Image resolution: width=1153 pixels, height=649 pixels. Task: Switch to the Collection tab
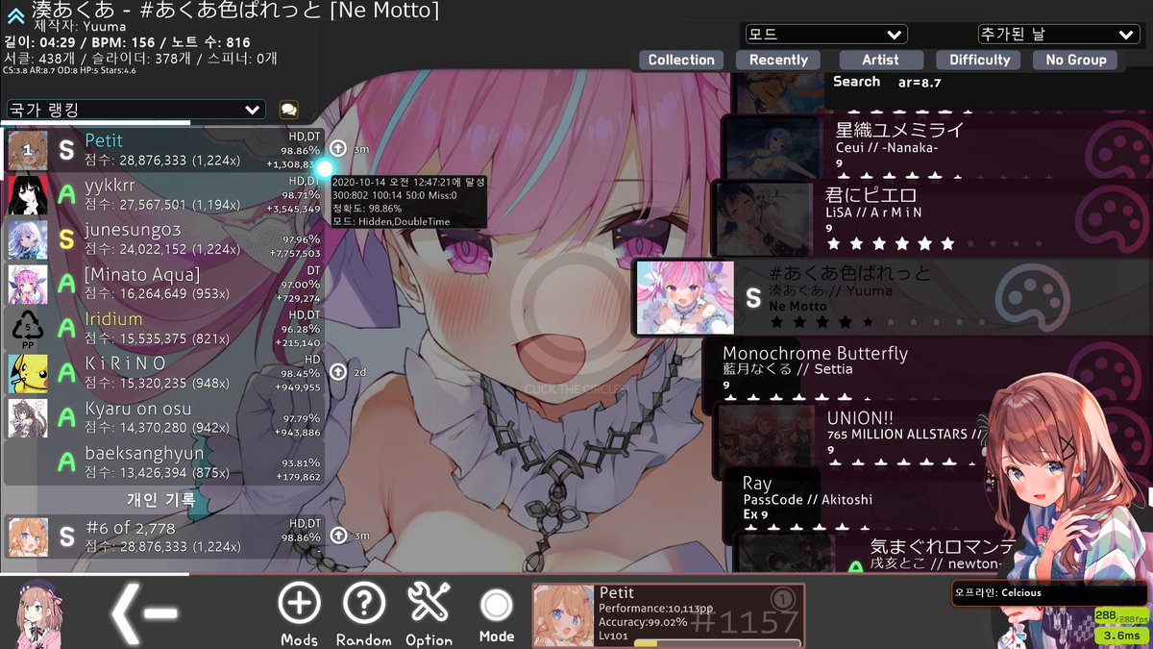681,60
